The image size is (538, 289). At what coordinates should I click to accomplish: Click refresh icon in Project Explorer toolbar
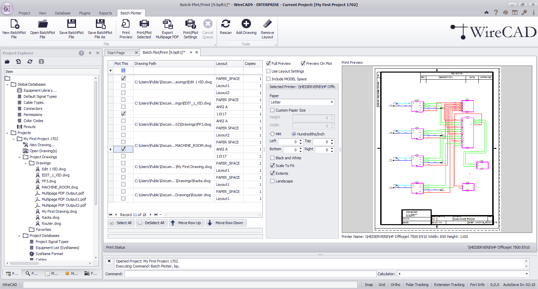coord(30,61)
